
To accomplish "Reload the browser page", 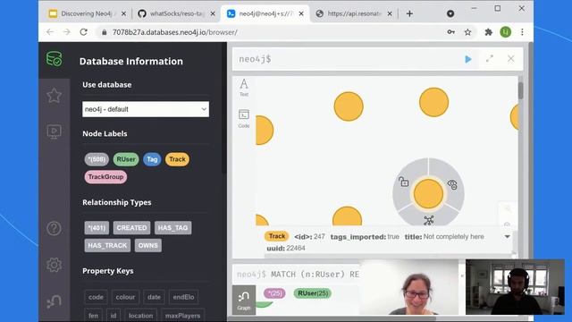I will pos(83,32).
